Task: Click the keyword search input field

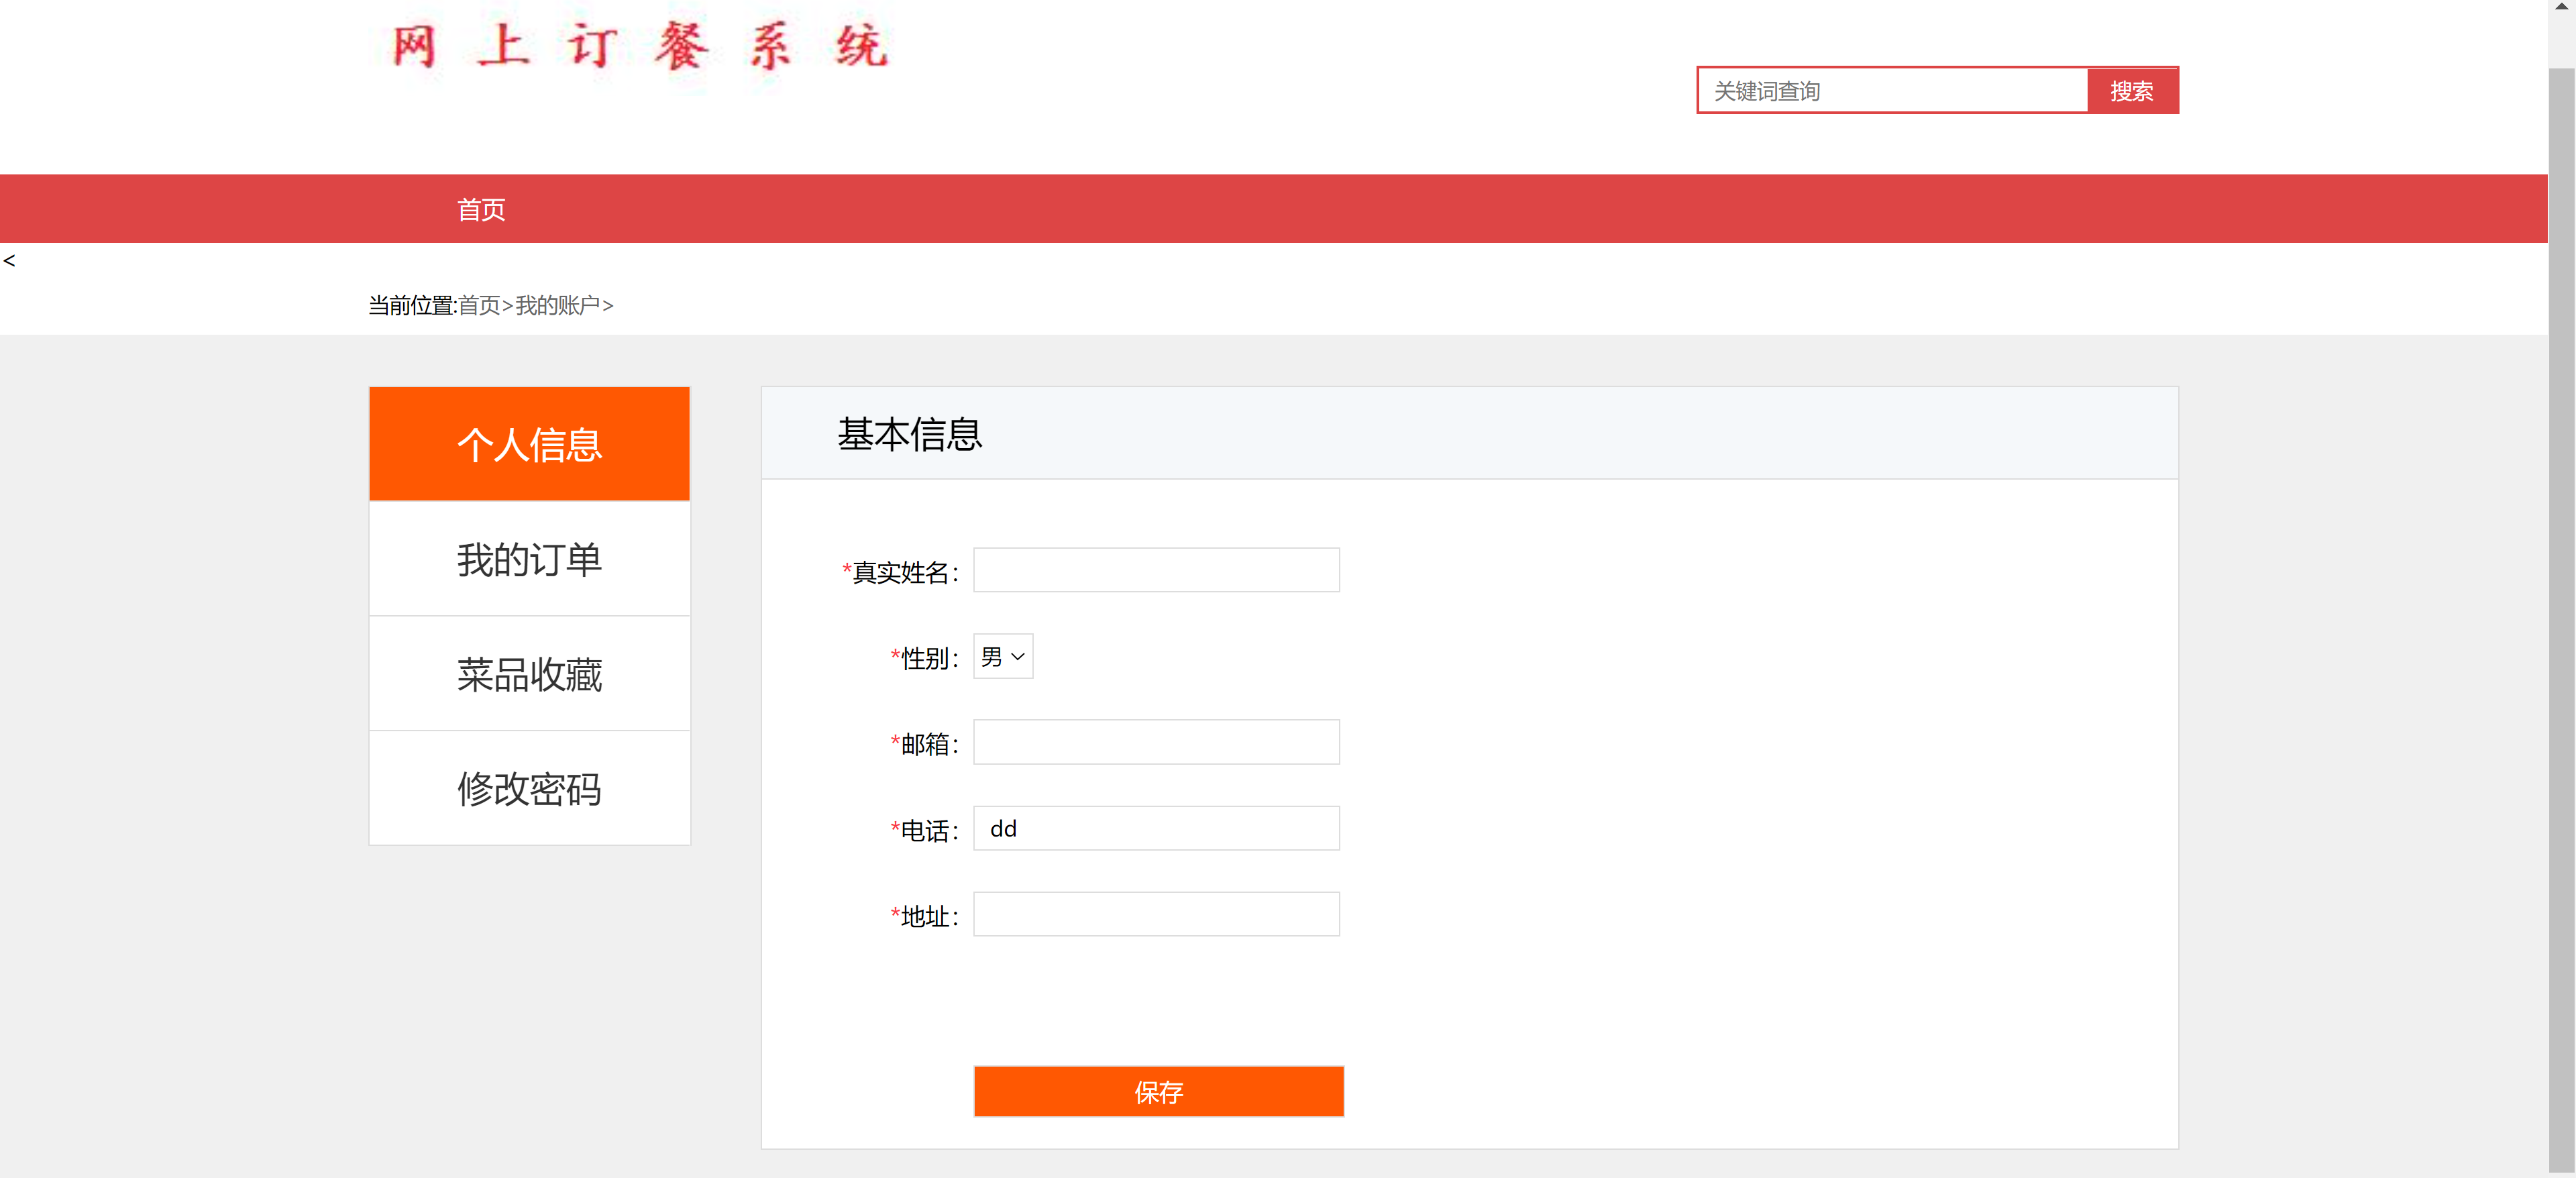Action: (x=1890, y=90)
